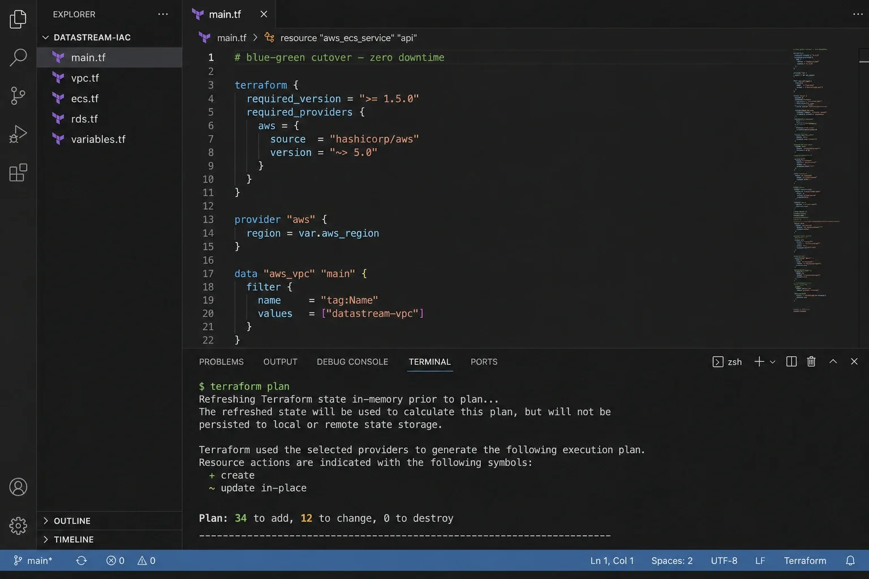869x579 pixels.
Task: Click the main* branch in status bar
Action: pos(33,560)
